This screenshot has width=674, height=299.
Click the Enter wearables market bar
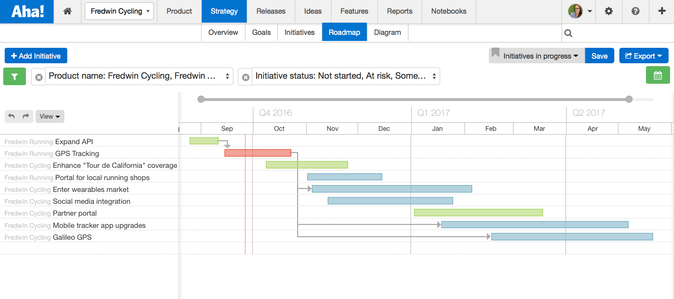392,189
